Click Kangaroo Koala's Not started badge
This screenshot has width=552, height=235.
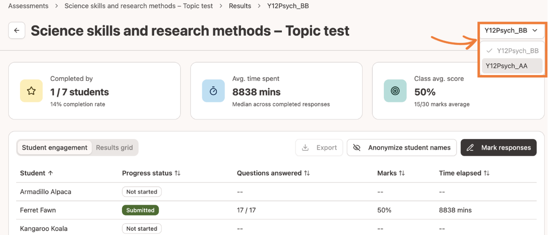point(142,228)
